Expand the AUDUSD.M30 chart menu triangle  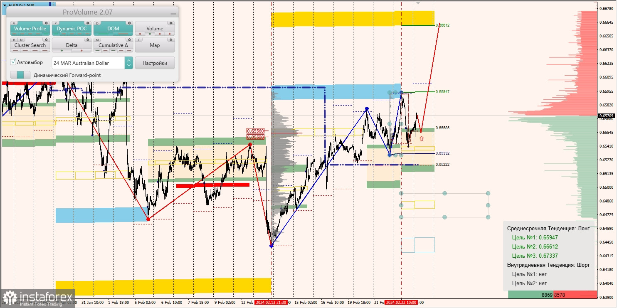pyautogui.click(x=5, y=5)
